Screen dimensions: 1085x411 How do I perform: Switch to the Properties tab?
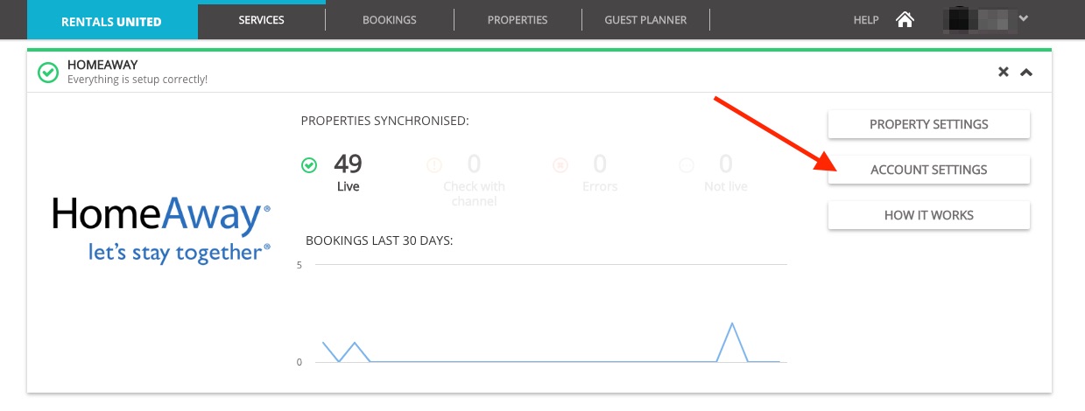518,20
